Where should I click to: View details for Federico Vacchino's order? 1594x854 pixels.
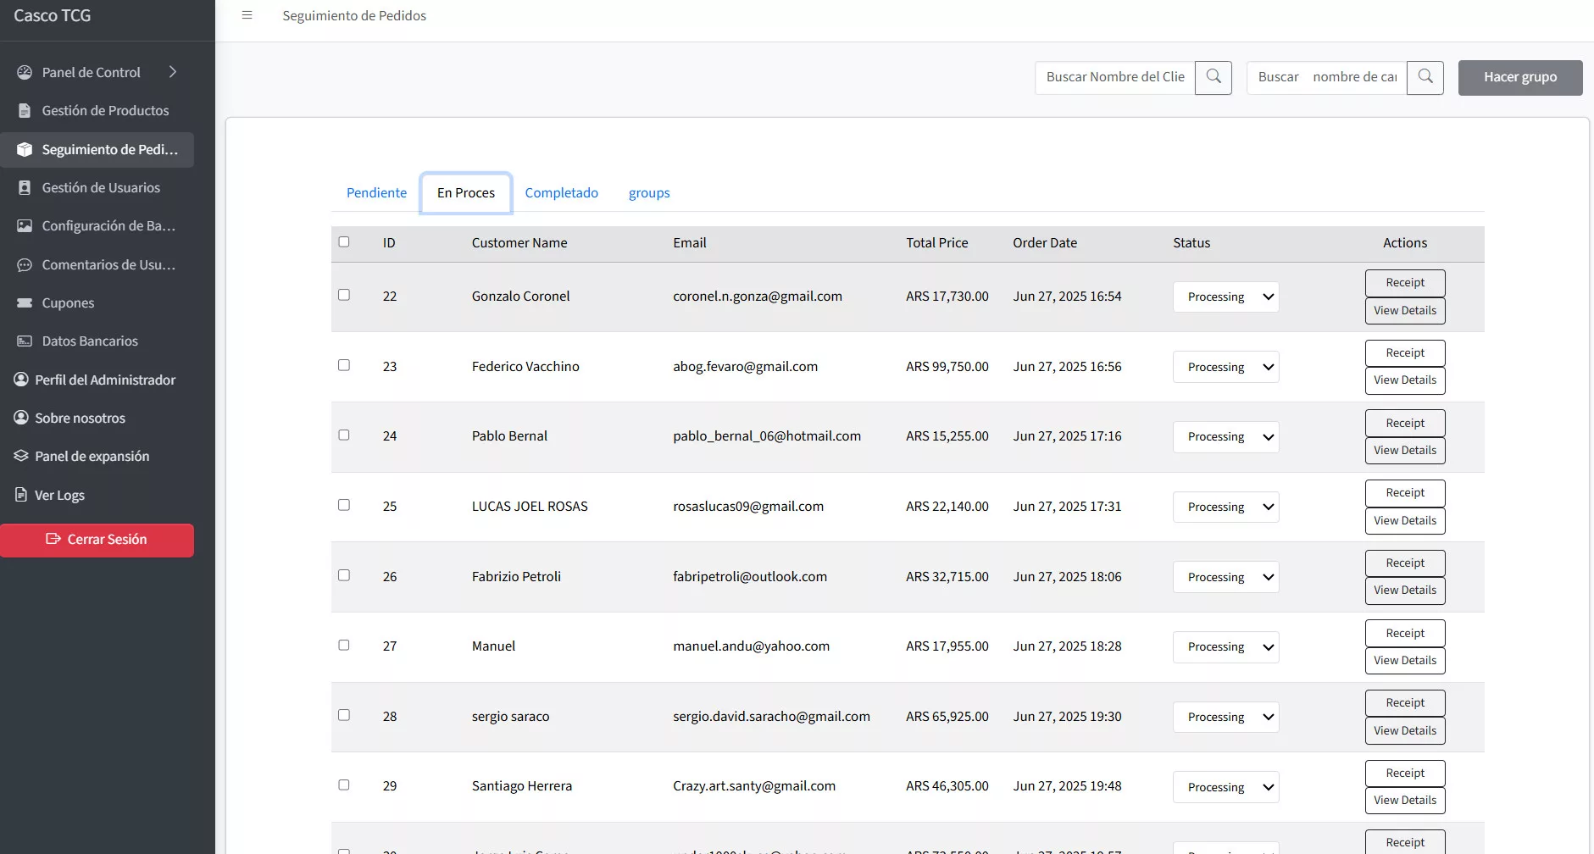tap(1404, 380)
